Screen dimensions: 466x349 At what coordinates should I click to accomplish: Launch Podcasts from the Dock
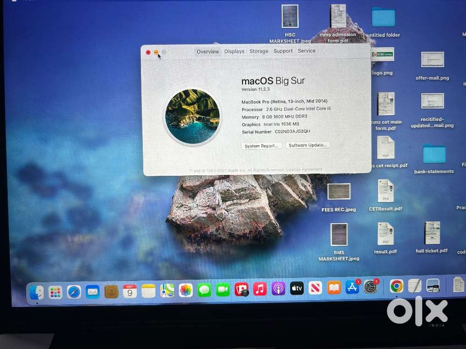(278, 289)
